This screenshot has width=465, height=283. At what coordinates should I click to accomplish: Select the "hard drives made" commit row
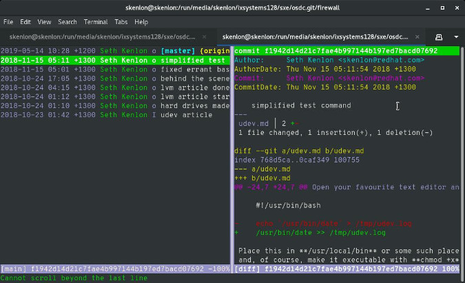(x=114, y=105)
